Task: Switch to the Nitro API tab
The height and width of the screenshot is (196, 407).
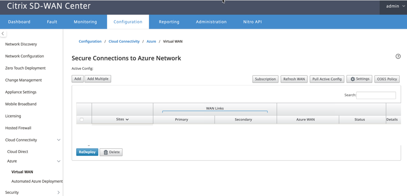Action: click(252, 22)
